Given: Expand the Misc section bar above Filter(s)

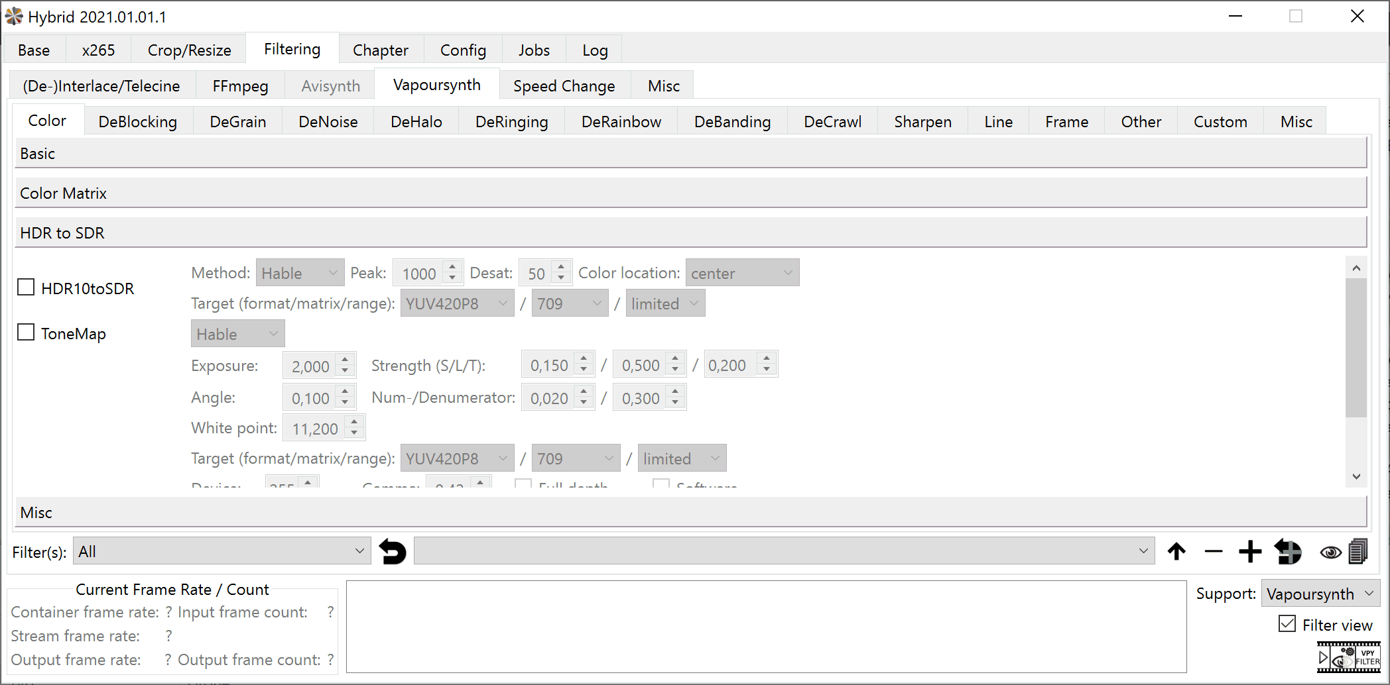Looking at the screenshot, I should pos(690,513).
